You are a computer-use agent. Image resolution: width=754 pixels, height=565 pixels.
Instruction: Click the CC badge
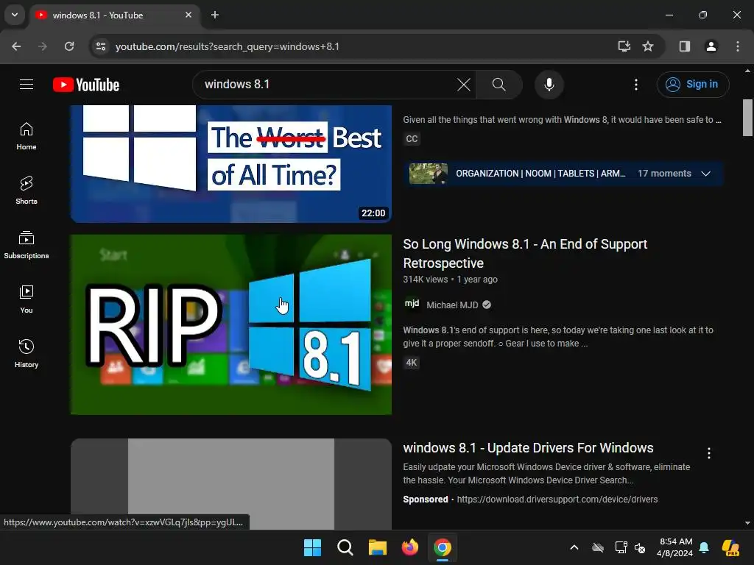[412, 139]
